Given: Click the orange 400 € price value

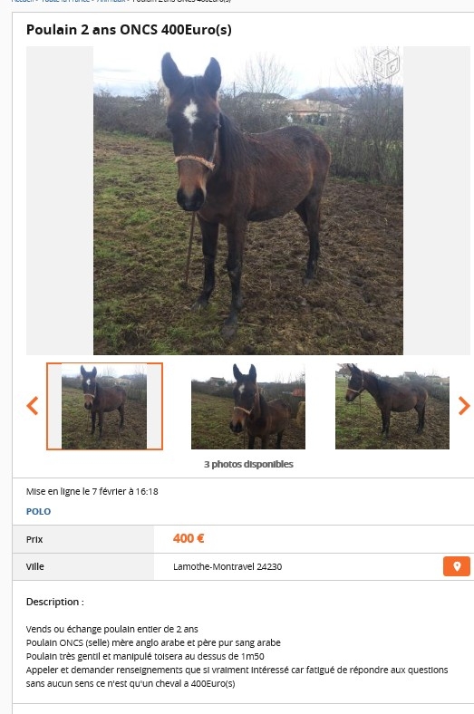Looking at the screenshot, I should (x=189, y=539).
